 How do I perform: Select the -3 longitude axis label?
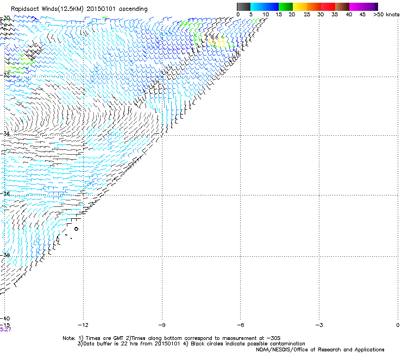point(319,325)
